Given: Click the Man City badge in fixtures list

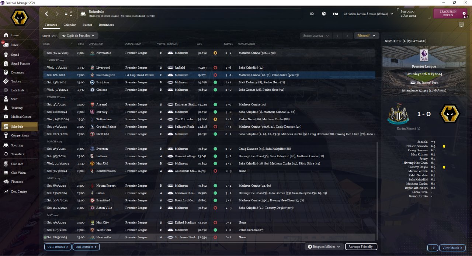Looking at the screenshot, I should (92, 222).
